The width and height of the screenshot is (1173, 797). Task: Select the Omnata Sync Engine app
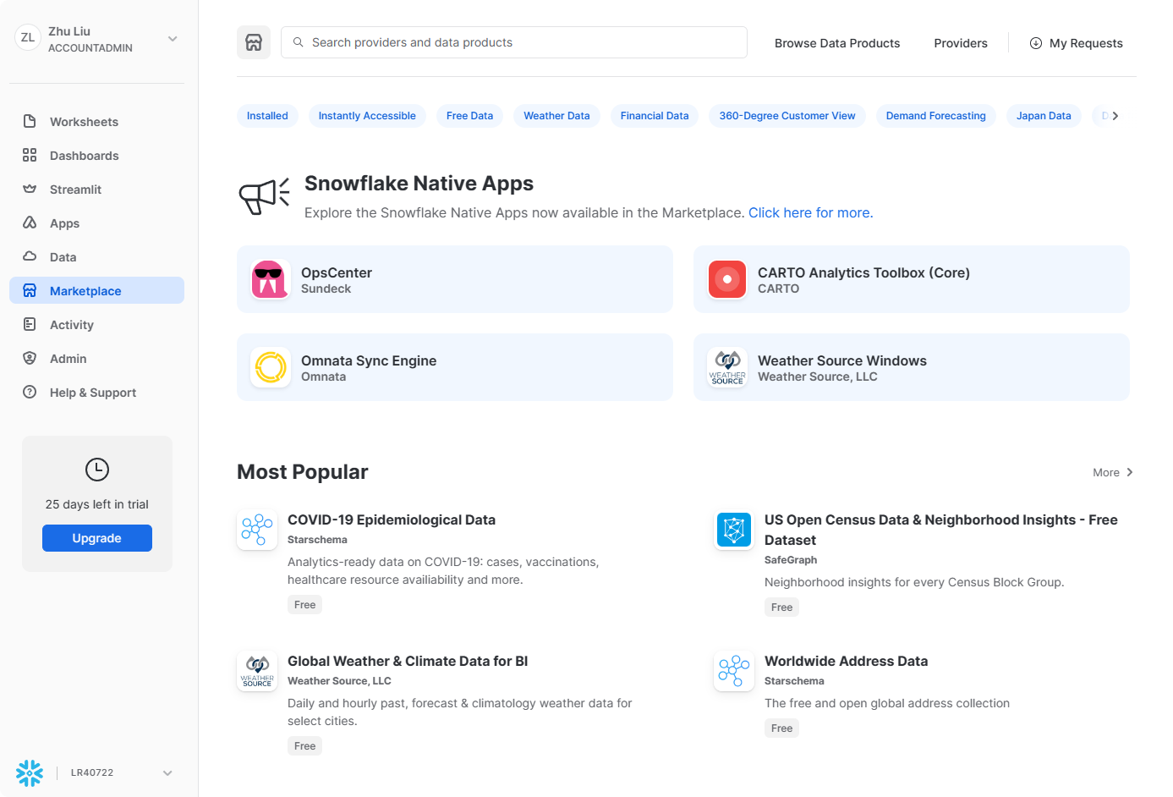tap(454, 367)
